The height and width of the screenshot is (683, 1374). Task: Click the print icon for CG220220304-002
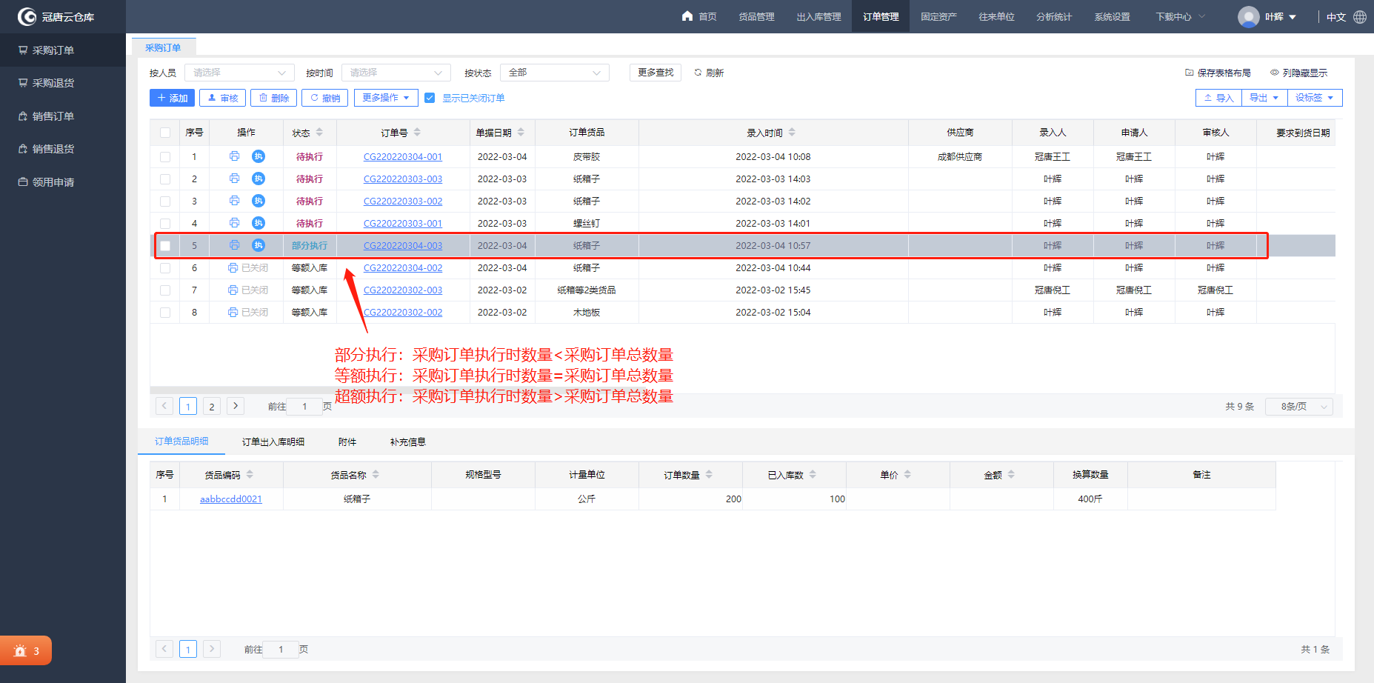(x=233, y=268)
